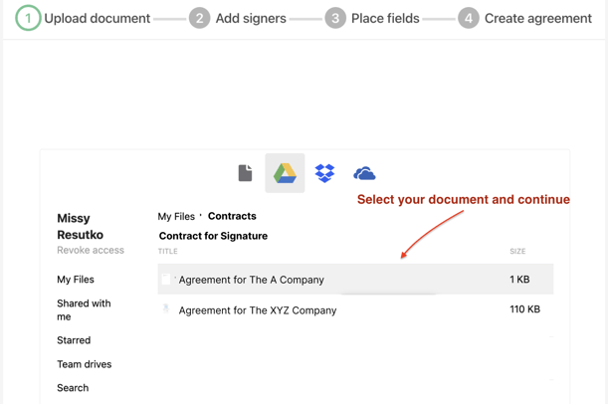Select the local file upload icon
Image resolution: width=608 pixels, height=404 pixels.
[245, 173]
